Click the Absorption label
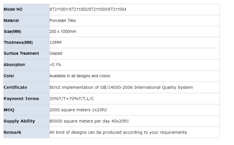This screenshot has width=234, height=145. pyautogui.click(x=14, y=65)
